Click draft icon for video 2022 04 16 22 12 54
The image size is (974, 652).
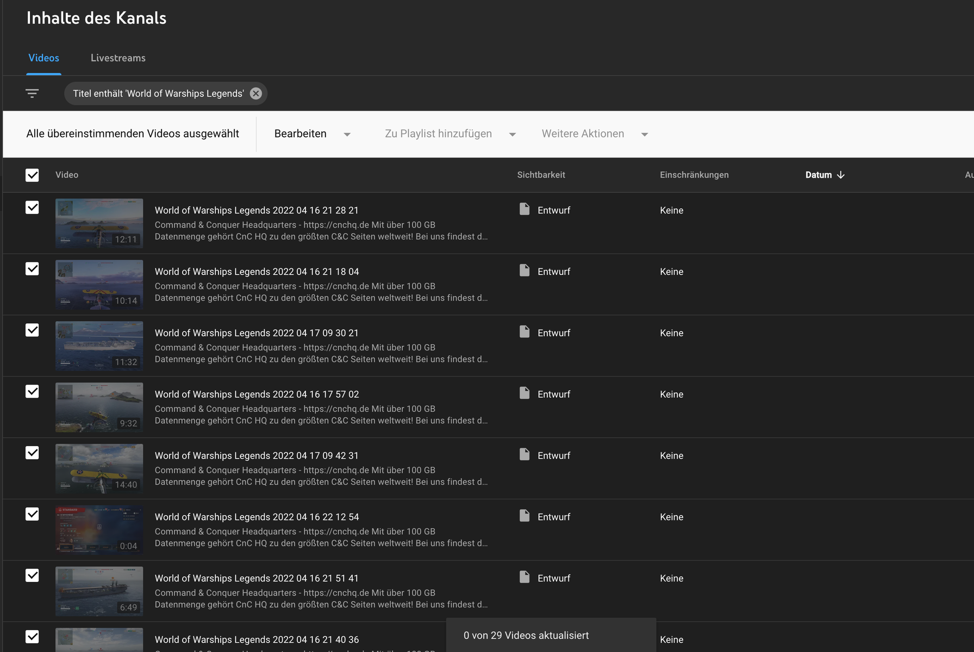tap(524, 516)
